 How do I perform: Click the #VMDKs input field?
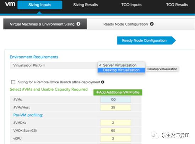tap(115, 123)
